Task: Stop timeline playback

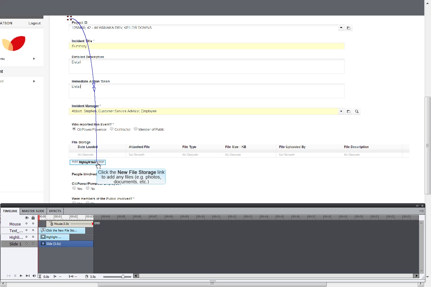Action: click(15, 276)
